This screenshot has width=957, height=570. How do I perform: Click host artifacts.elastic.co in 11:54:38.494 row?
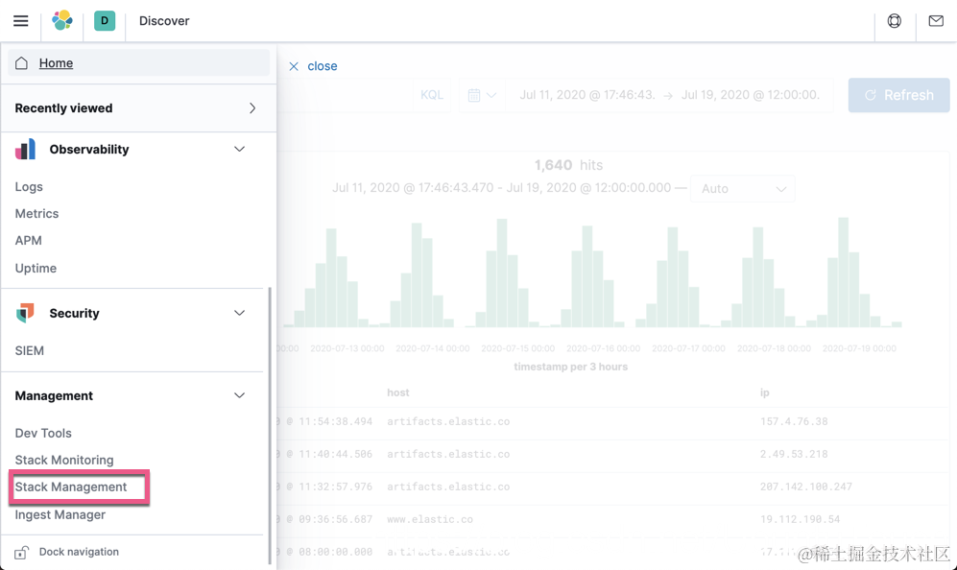click(448, 421)
